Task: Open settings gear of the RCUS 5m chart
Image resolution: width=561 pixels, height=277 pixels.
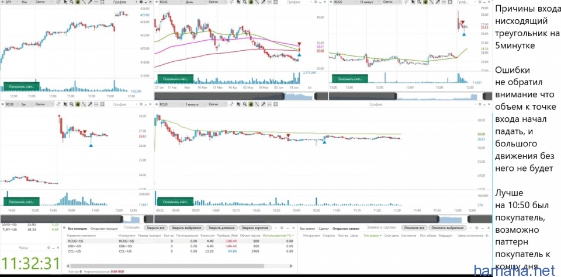Action: pos(141,104)
